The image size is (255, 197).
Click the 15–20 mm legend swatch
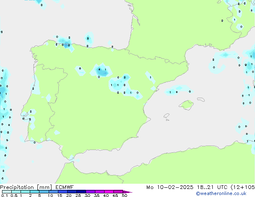[62, 192]
